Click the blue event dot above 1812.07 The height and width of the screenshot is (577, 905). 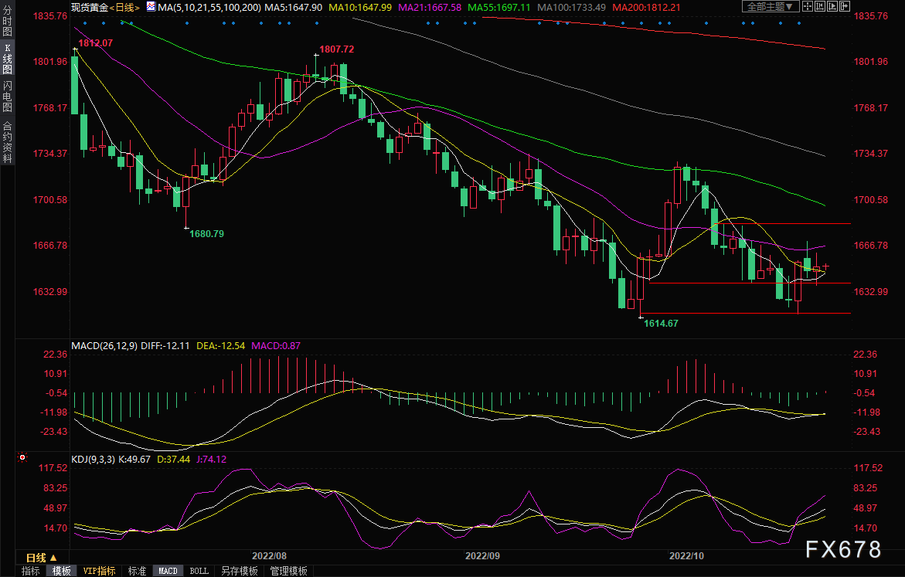pyautogui.click(x=84, y=22)
